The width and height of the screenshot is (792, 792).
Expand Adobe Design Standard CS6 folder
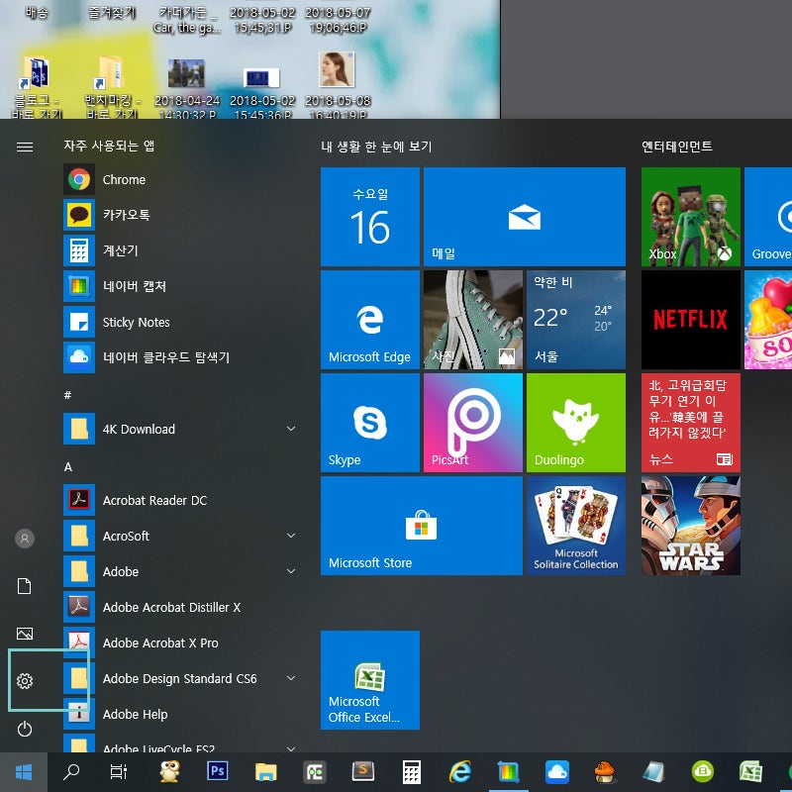tap(291, 678)
